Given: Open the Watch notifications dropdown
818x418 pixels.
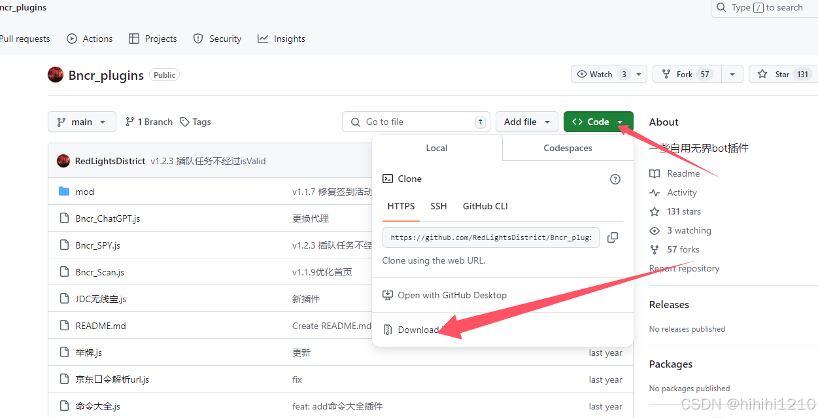Looking at the screenshot, I should coord(609,74).
